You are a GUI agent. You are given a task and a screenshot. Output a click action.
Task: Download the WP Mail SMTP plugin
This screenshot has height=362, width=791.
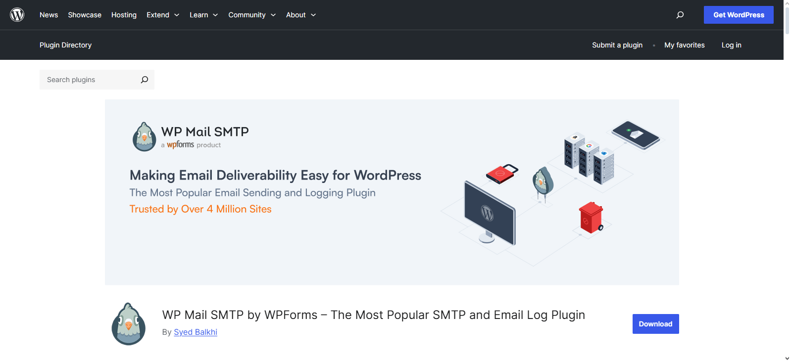pyautogui.click(x=655, y=324)
